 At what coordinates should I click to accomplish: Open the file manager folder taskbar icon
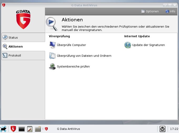[38, 129]
